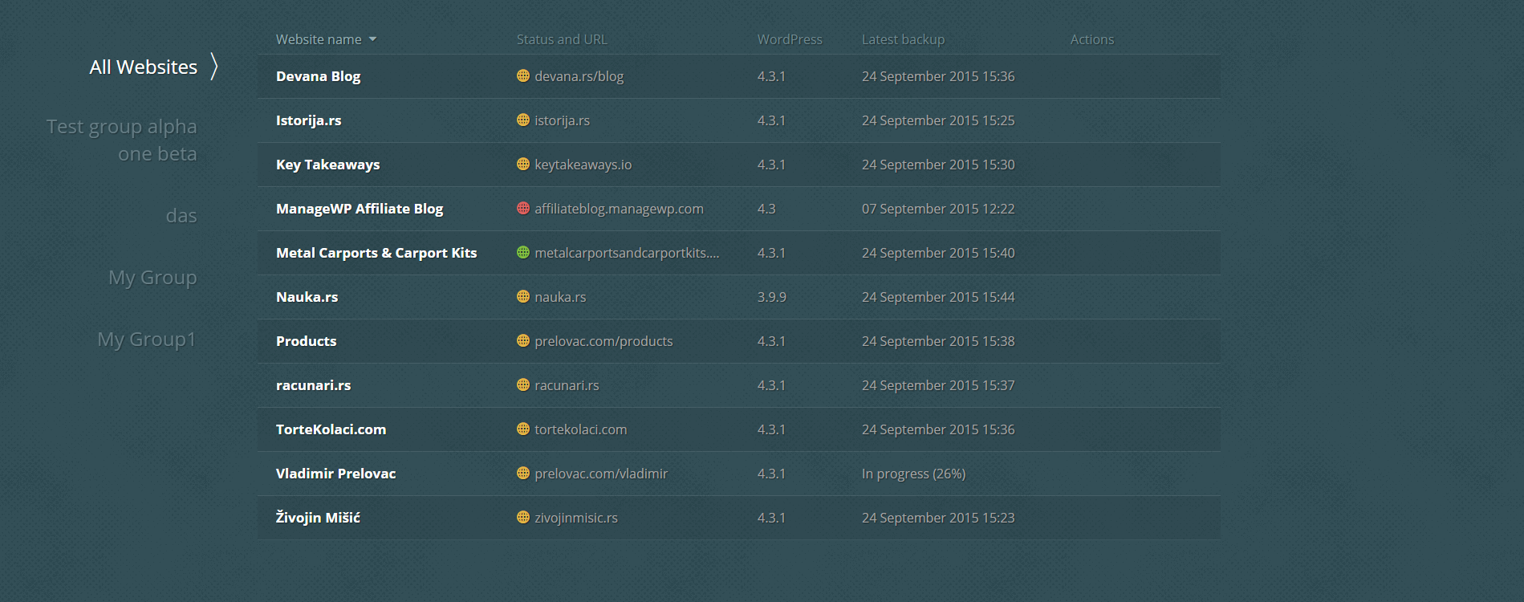Click the In progress (26%) backup status

pyautogui.click(x=913, y=474)
